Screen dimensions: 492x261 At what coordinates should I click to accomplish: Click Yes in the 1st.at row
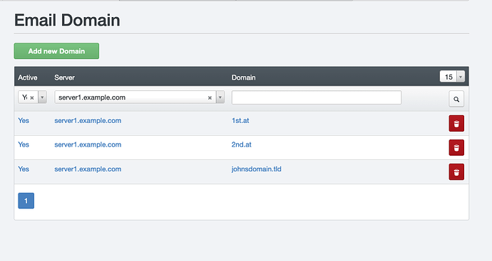click(x=24, y=120)
